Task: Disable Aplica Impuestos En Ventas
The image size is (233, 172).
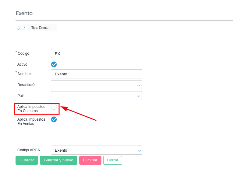Action: tap(54, 119)
